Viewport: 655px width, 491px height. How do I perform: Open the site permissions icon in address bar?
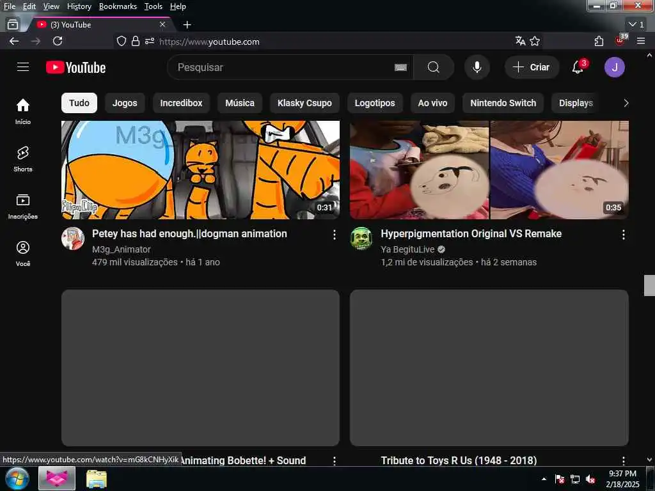click(x=150, y=41)
